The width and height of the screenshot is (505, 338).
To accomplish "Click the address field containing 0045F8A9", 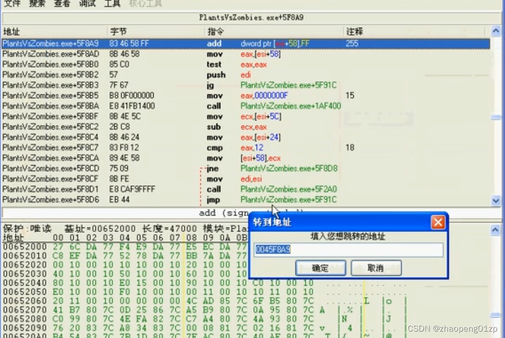I will point(348,250).
